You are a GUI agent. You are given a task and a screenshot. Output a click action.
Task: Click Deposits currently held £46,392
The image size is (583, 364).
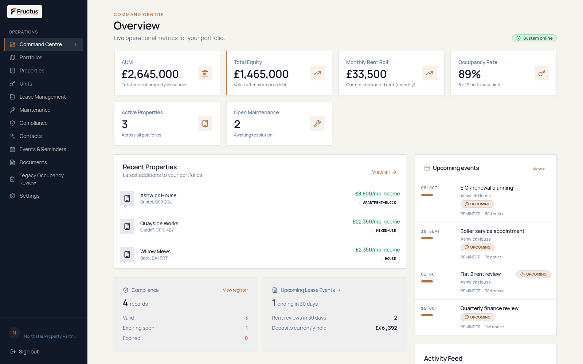point(334,328)
